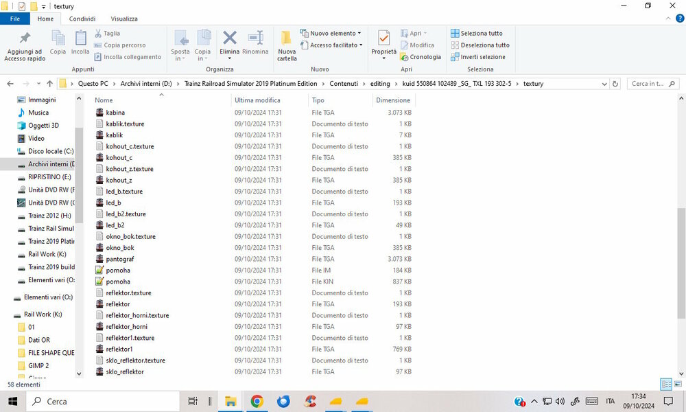
Task: Open Trainz 2012 (H:) drive
Action: coord(49,216)
